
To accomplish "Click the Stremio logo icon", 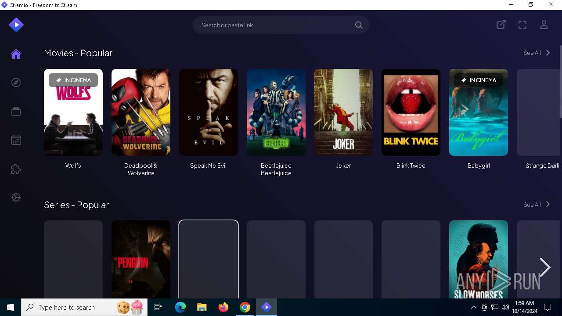I will coord(16,25).
